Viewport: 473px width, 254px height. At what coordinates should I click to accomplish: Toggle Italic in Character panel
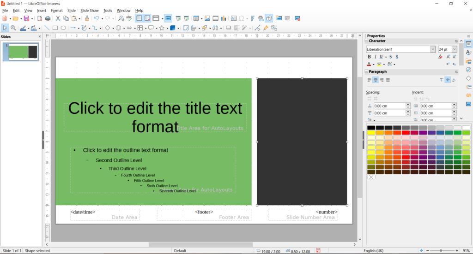tap(375, 57)
